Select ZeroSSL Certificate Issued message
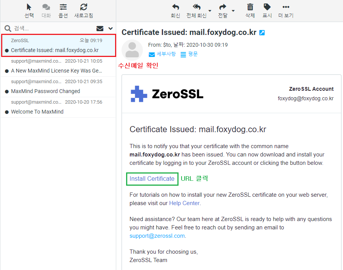Screen dimensions: 343x270 pyautogui.click(x=58, y=45)
